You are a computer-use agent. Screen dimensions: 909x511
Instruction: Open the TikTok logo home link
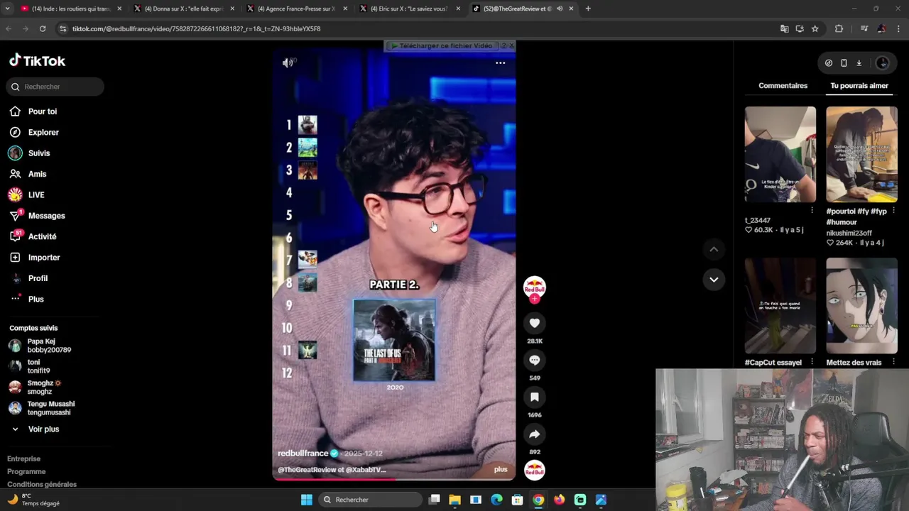(37, 61)
